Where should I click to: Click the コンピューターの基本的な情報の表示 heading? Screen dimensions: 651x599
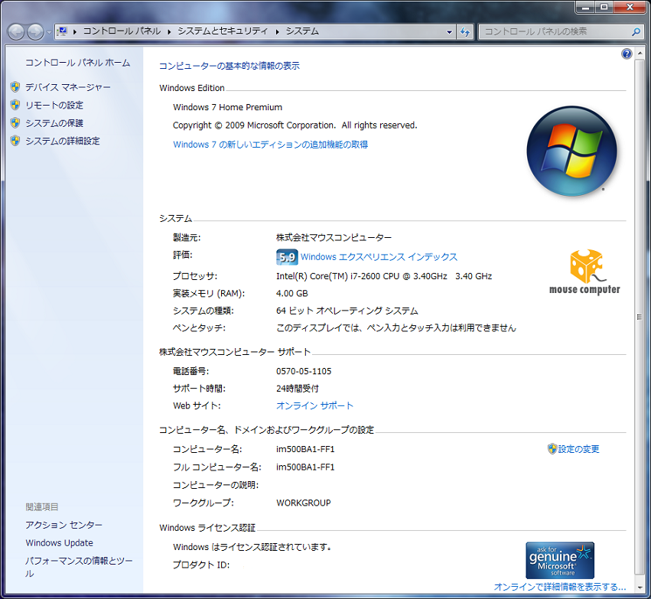click(229, 66)
